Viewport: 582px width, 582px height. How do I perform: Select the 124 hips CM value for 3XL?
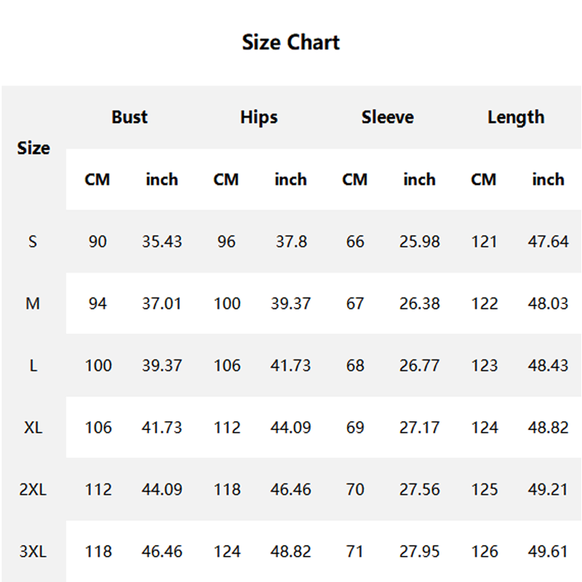pos(226,551)
